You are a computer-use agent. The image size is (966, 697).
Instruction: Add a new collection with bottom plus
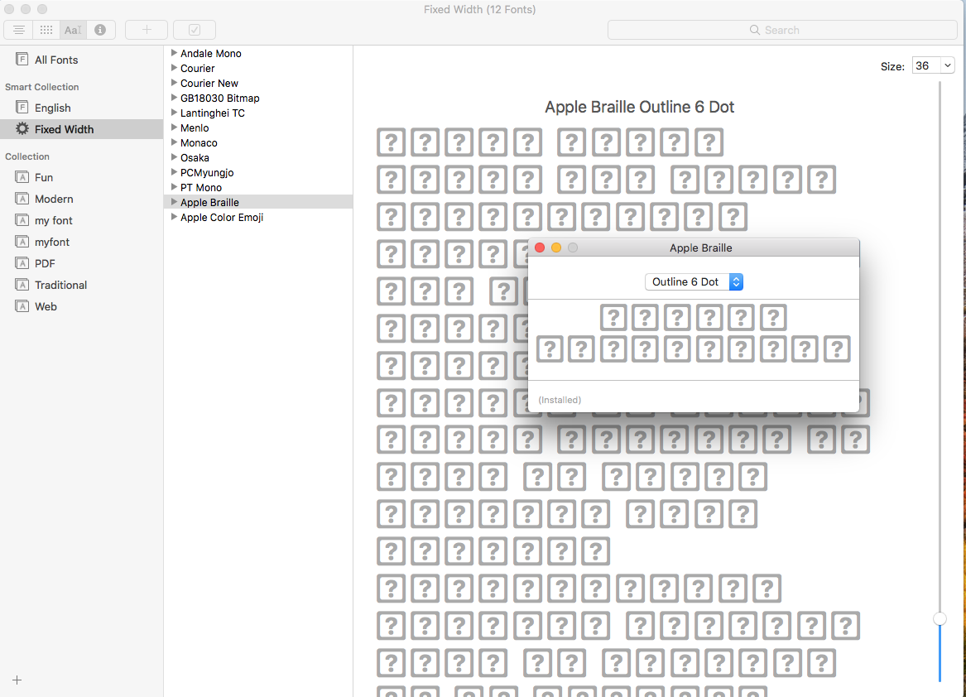tap(17, 680)
